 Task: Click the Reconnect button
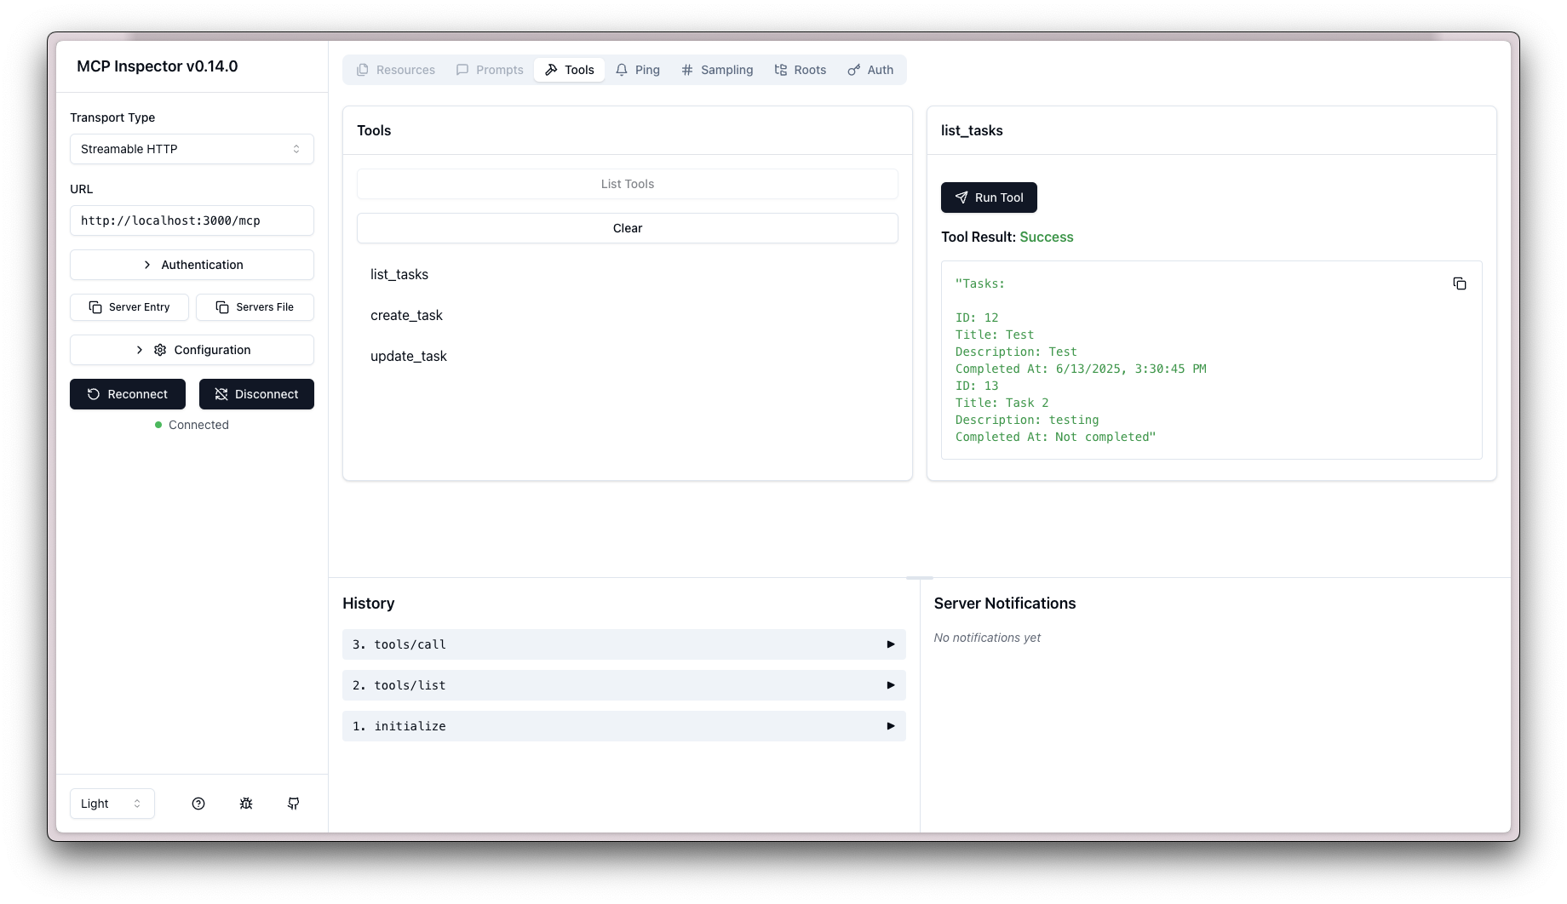128,394
